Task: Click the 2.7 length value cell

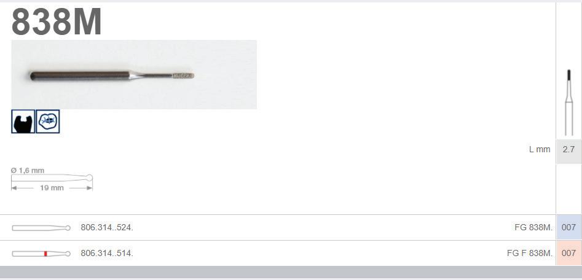Action: 569,150
